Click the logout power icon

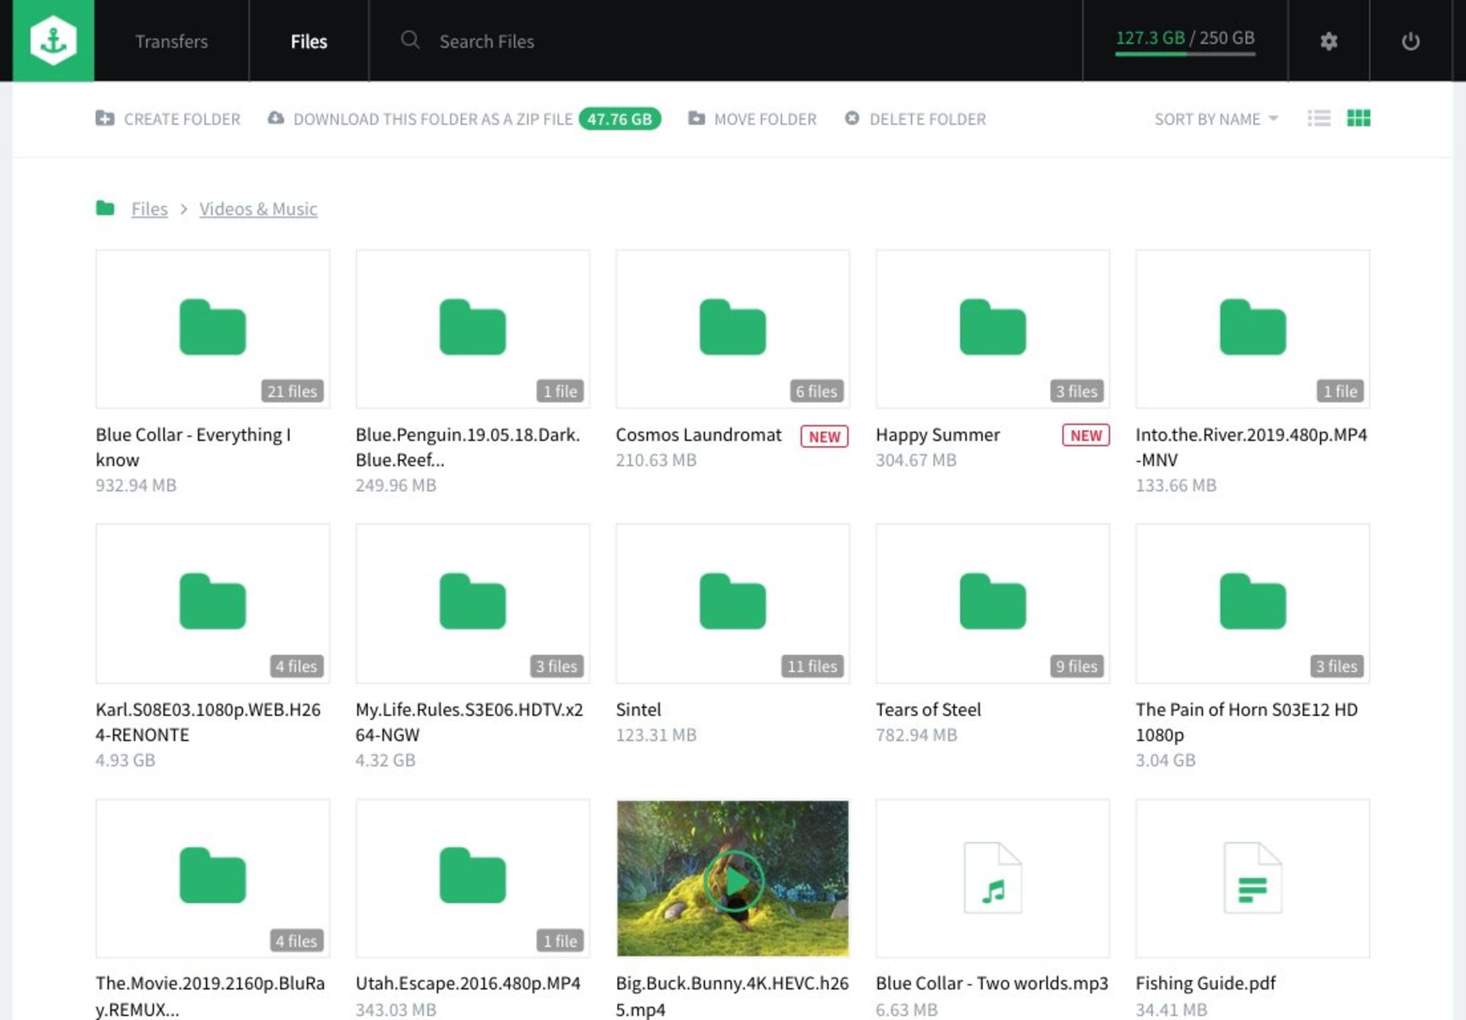1411,41
